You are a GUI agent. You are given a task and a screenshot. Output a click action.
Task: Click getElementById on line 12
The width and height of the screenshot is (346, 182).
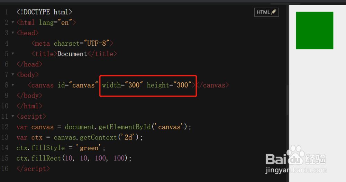coord(125,127)
